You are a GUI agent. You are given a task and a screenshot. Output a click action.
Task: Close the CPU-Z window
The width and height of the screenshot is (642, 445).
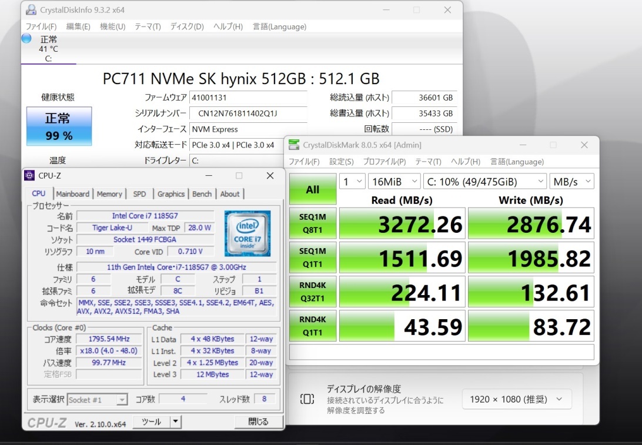(x=270, y=176)
